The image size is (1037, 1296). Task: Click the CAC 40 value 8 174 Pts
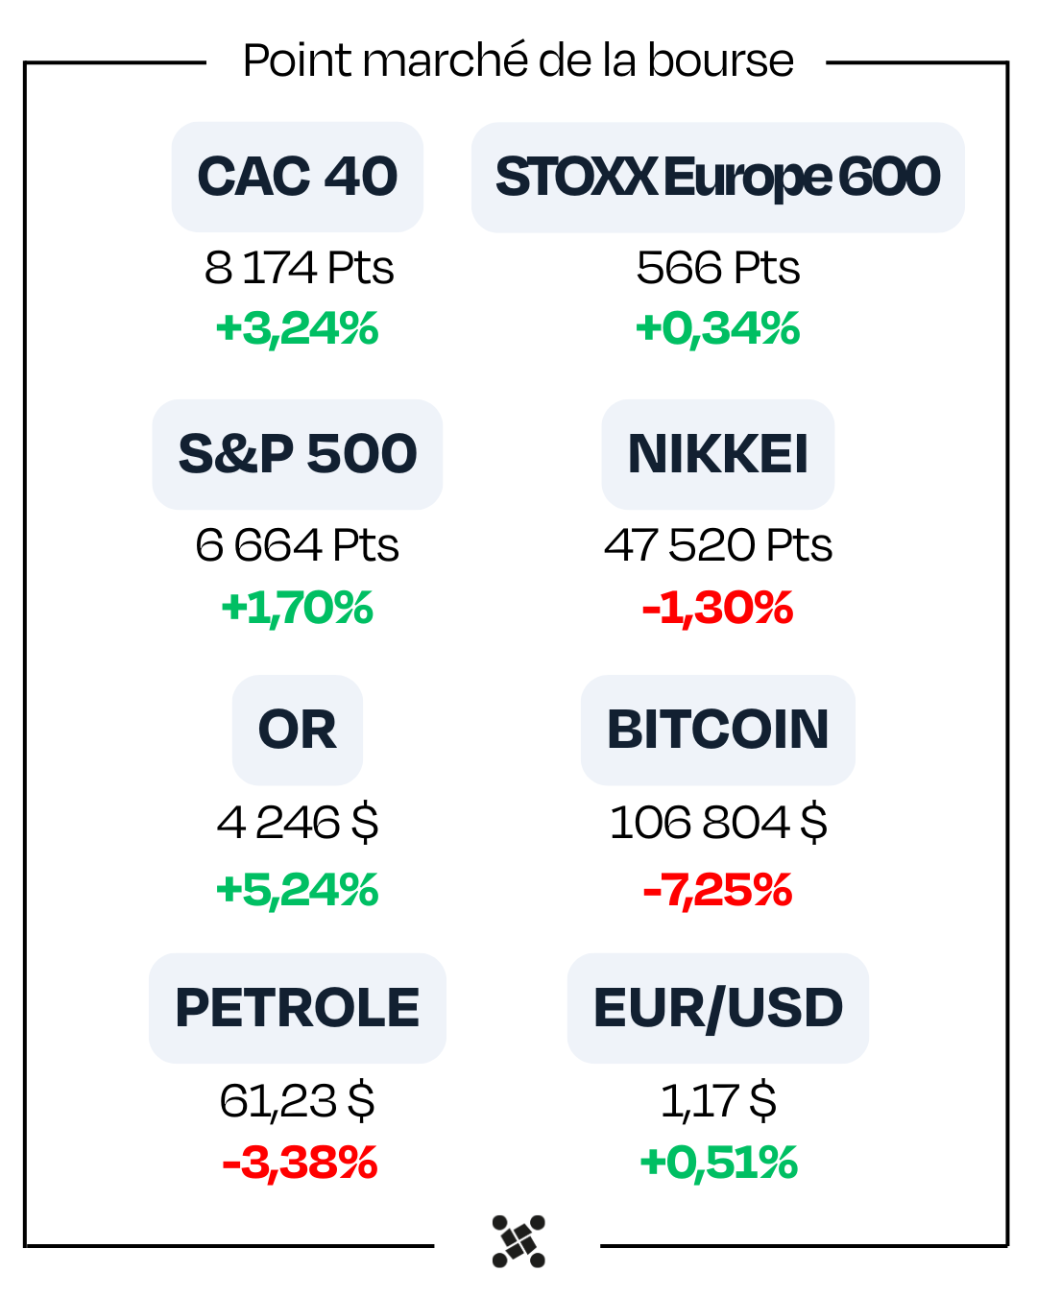point(299,268)
